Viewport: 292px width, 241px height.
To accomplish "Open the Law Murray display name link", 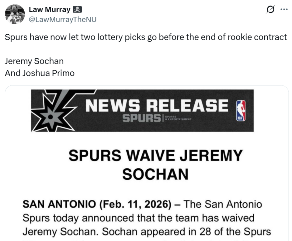I will coord(49,10).
